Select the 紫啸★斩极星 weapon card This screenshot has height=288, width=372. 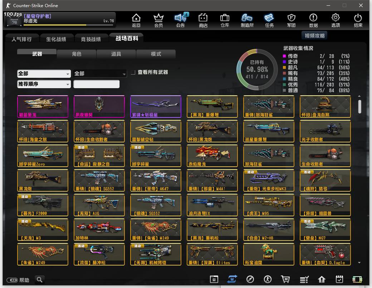click(156, 106)
